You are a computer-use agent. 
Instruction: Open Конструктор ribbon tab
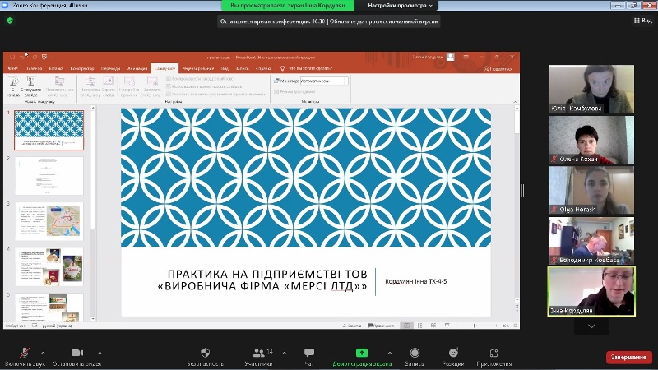(x=82, y=68)
